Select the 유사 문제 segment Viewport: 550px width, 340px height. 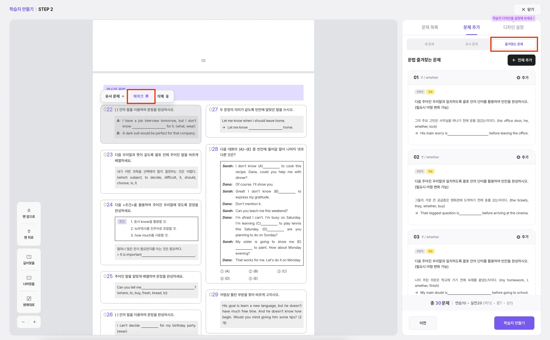[x=471, y=44]
